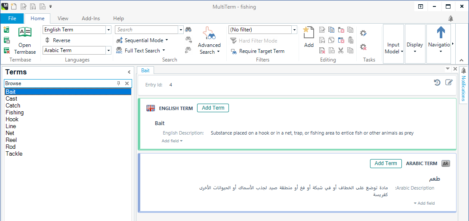Click the bell icon below the window controls
Image resolution: width=469 pixels, height=221 pixels.
(451, 18)
